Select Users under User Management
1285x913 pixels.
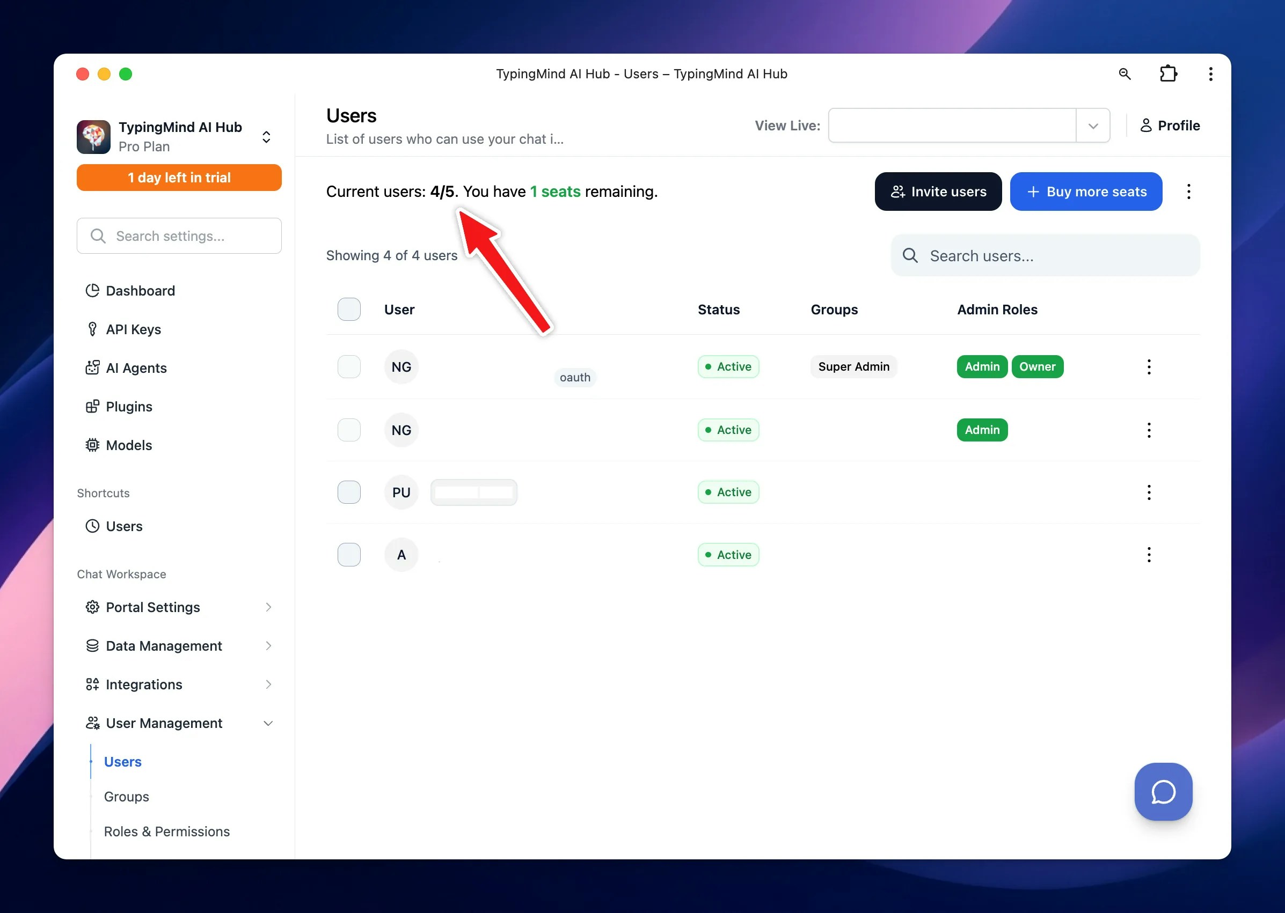[x=122, y=762]
